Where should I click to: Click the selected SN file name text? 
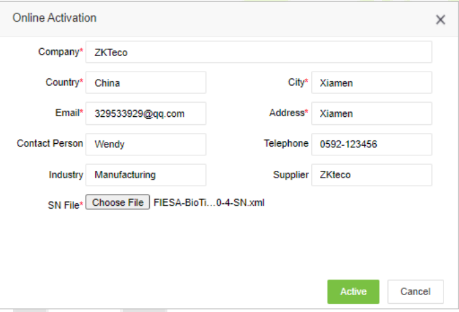click(209, 203)
